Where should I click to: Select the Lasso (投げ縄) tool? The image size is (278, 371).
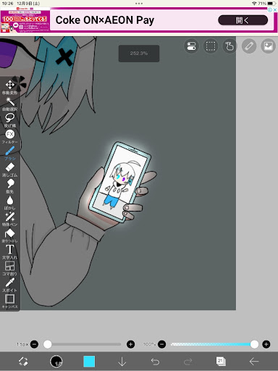point(9,120)
